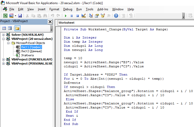Viewport: 194px width, 127px height.
Task: Click the far-right edit toolbar icon
Action: (x=190, y=16)
